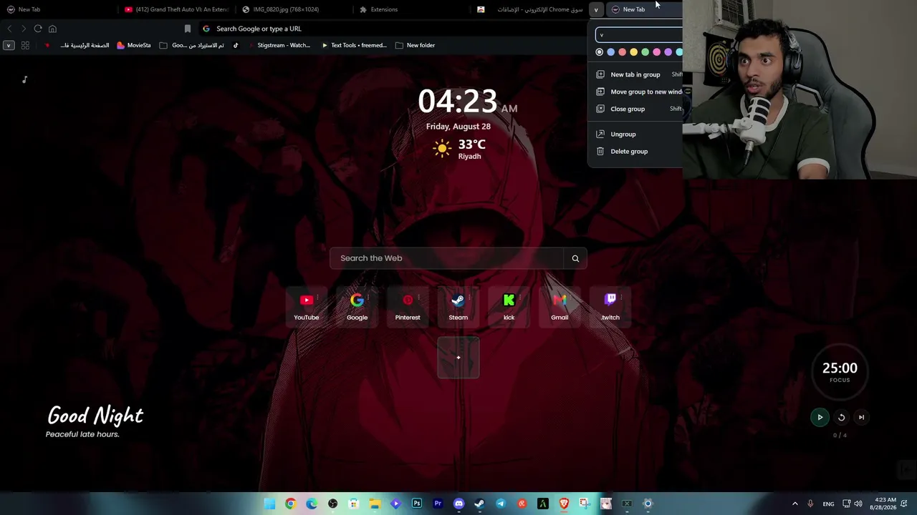This screenshot has height=515, width=917.
Task: Open OBS Studio from the taskbar
Action: [332, 504]
